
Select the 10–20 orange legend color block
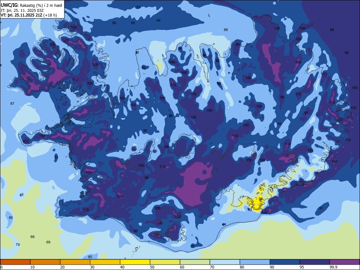click(x=45, y=262)
